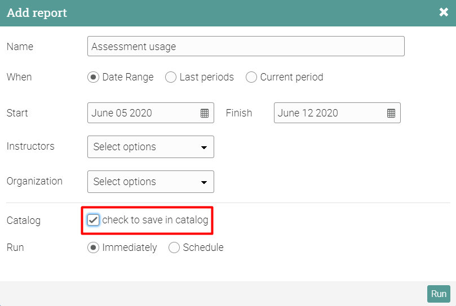Click the 'Schedule' label text
This screenshot has width=456, height=306.
coord(203,247)
